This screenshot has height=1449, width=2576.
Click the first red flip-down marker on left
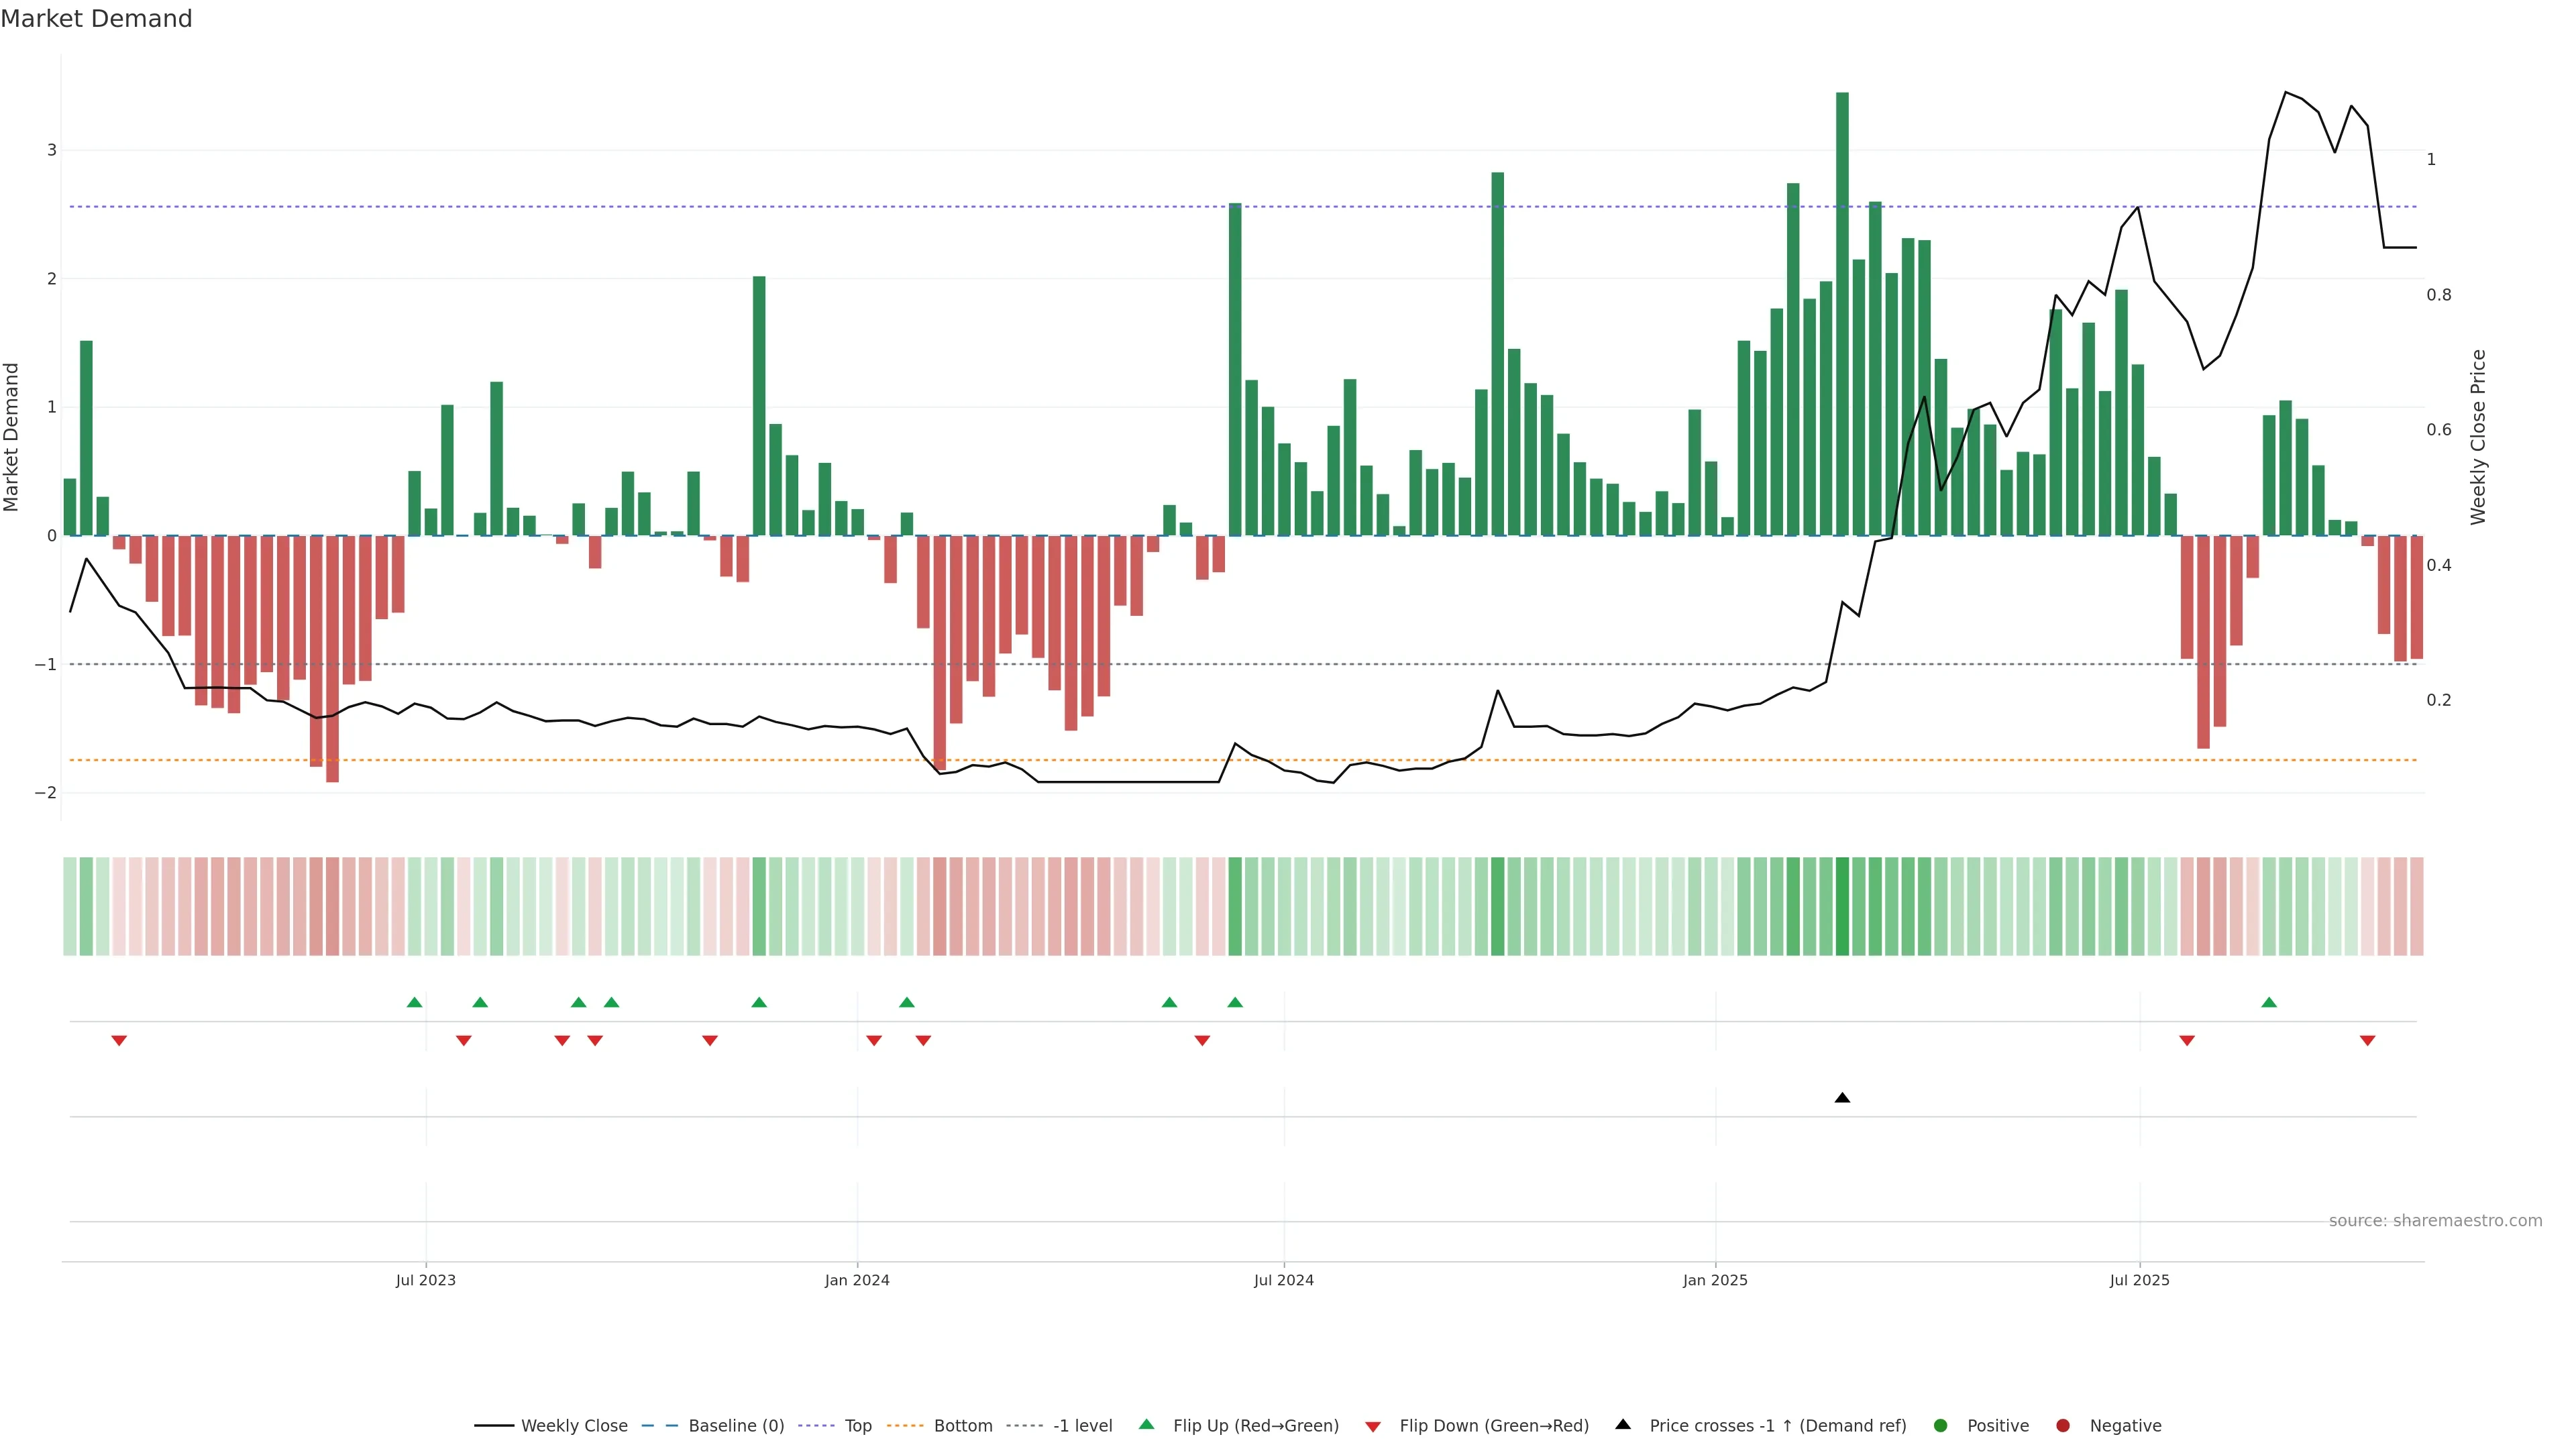[119, 1041]
